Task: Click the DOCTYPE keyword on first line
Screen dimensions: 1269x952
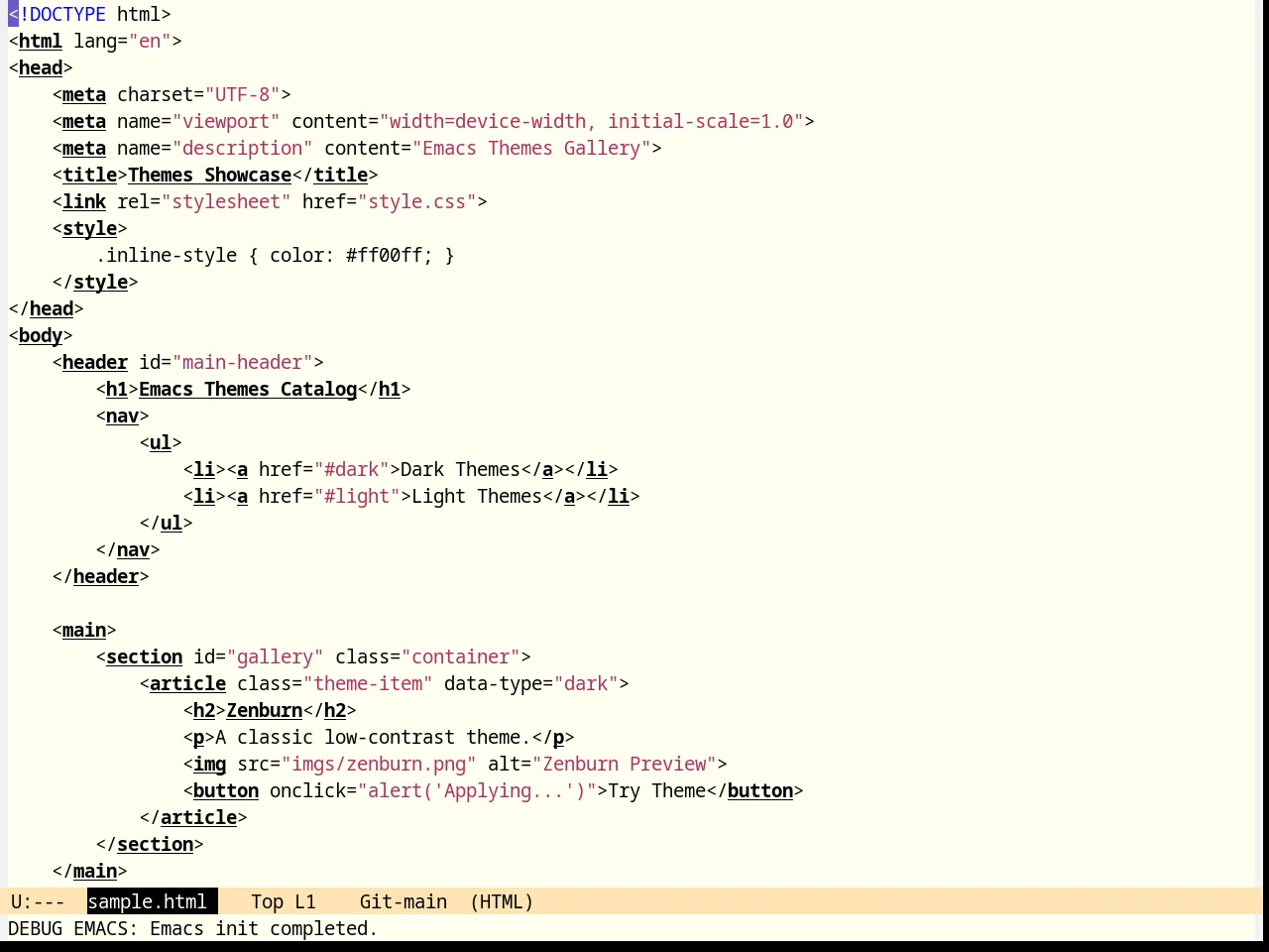Action: pos(67,14)
